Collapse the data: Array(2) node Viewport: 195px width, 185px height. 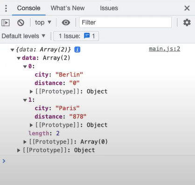click(x=19, y=58)
